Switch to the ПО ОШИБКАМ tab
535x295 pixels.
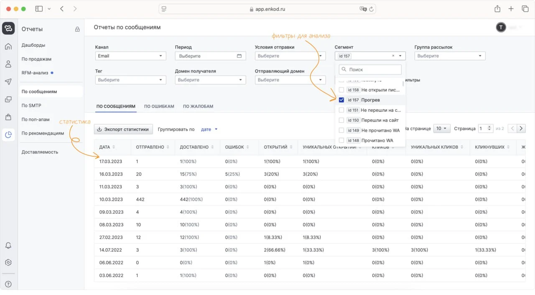click(x=159, y=106)
